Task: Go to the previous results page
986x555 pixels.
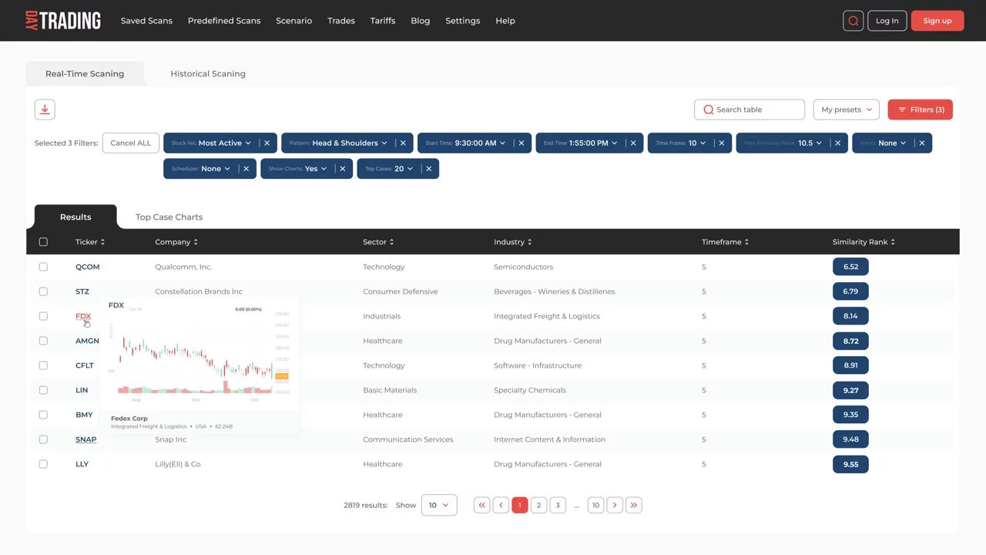Action: [x=501, y=506]
